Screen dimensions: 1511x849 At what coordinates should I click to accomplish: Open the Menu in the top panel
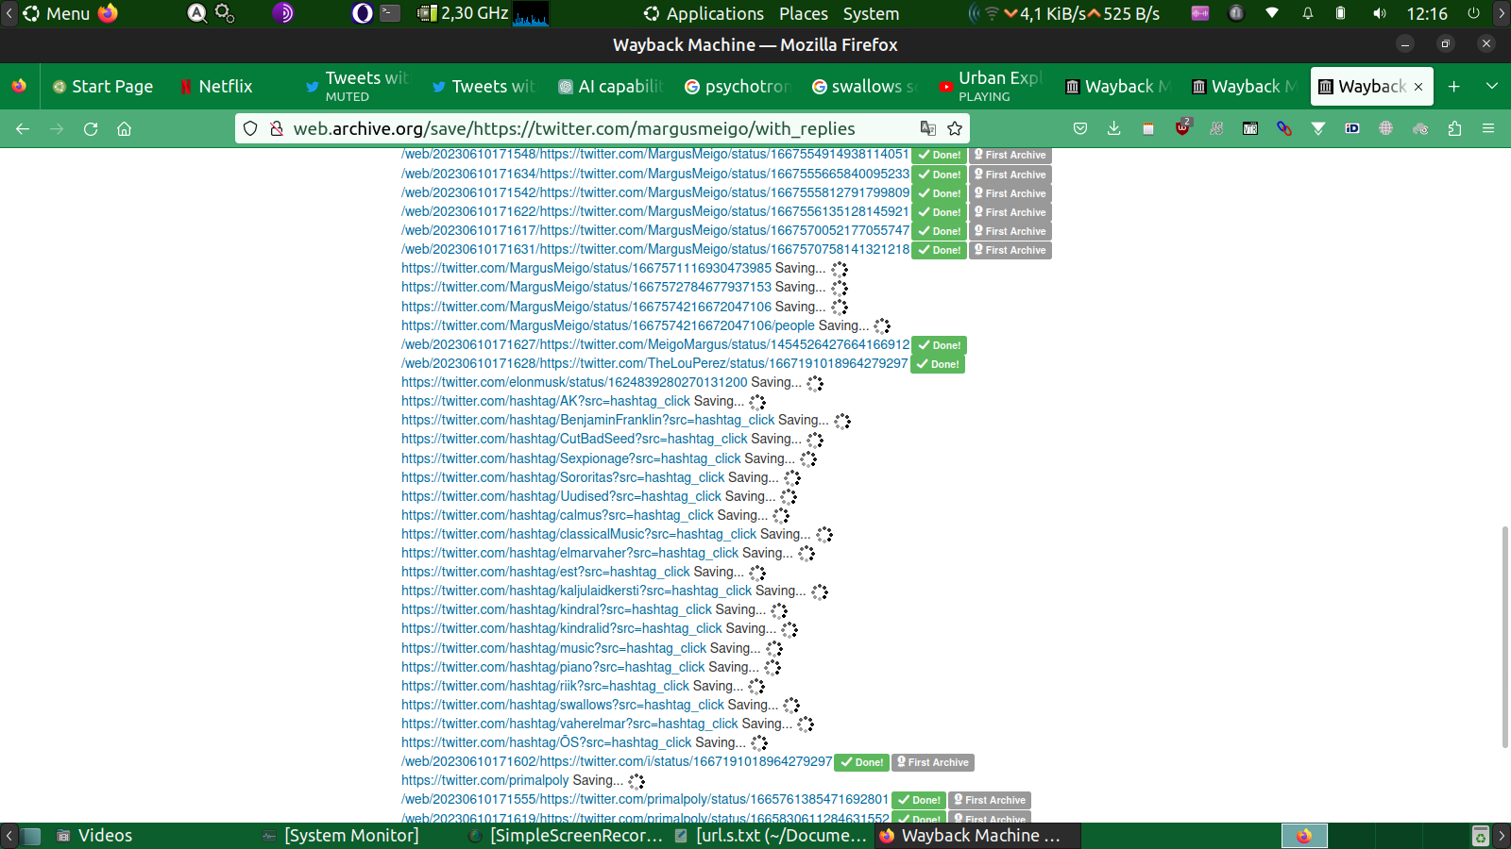click(x=57, y=13)
